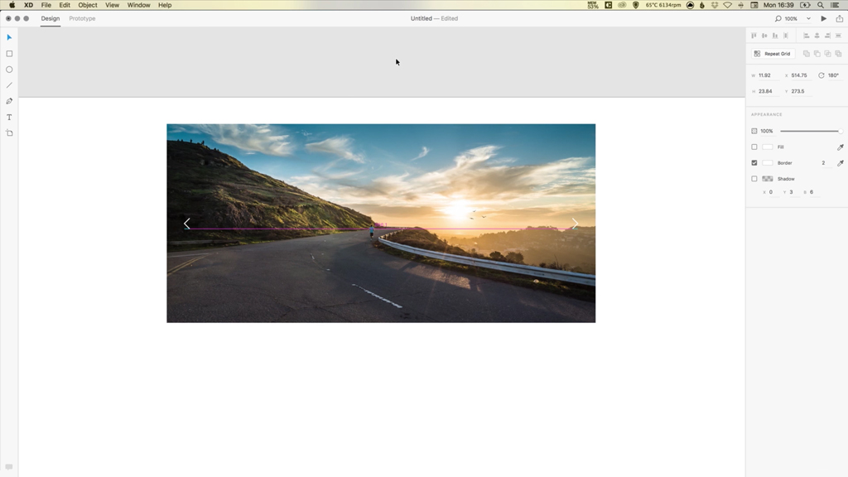Screen dimensions: 848x477
Task: Click the Repeat Grid button
Action: (x=773, y=52)
